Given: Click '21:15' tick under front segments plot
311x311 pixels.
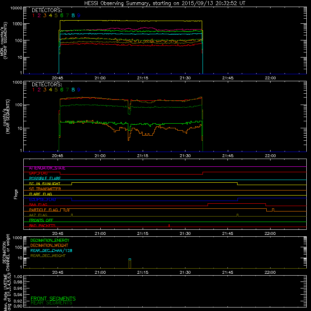Looking at the screenshot, I should pyautogui.click(x=143, y=78).
